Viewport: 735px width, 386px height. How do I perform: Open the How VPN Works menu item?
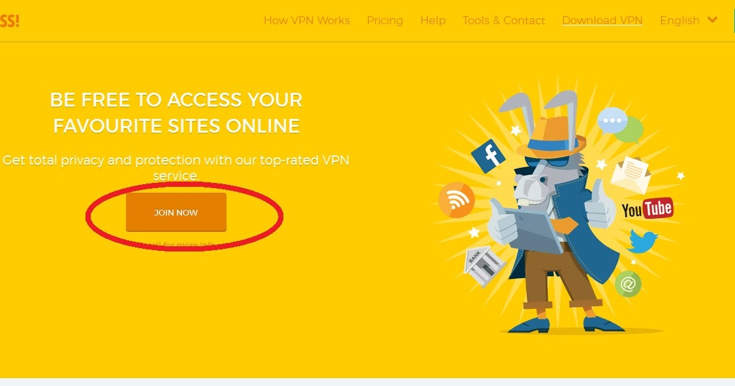pos(307,21)
